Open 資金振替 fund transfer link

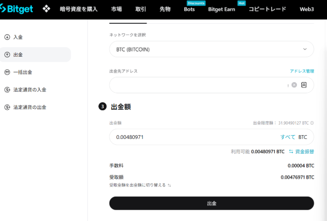[x=304, y=152]
